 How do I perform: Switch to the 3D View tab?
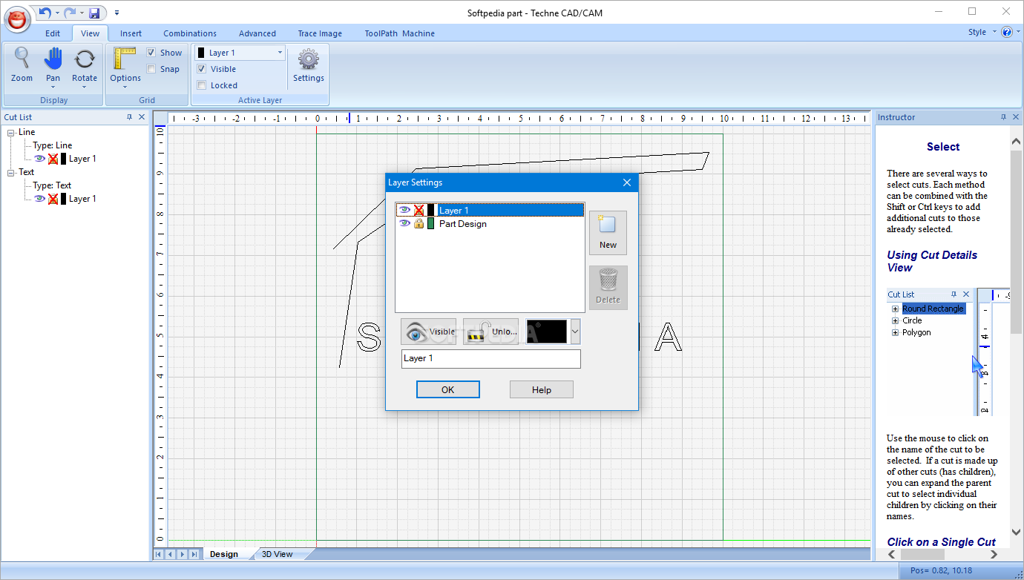(278, 554)
